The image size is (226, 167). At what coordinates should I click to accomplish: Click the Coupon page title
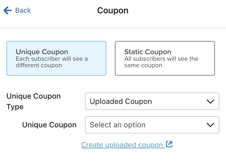(113, 11)
